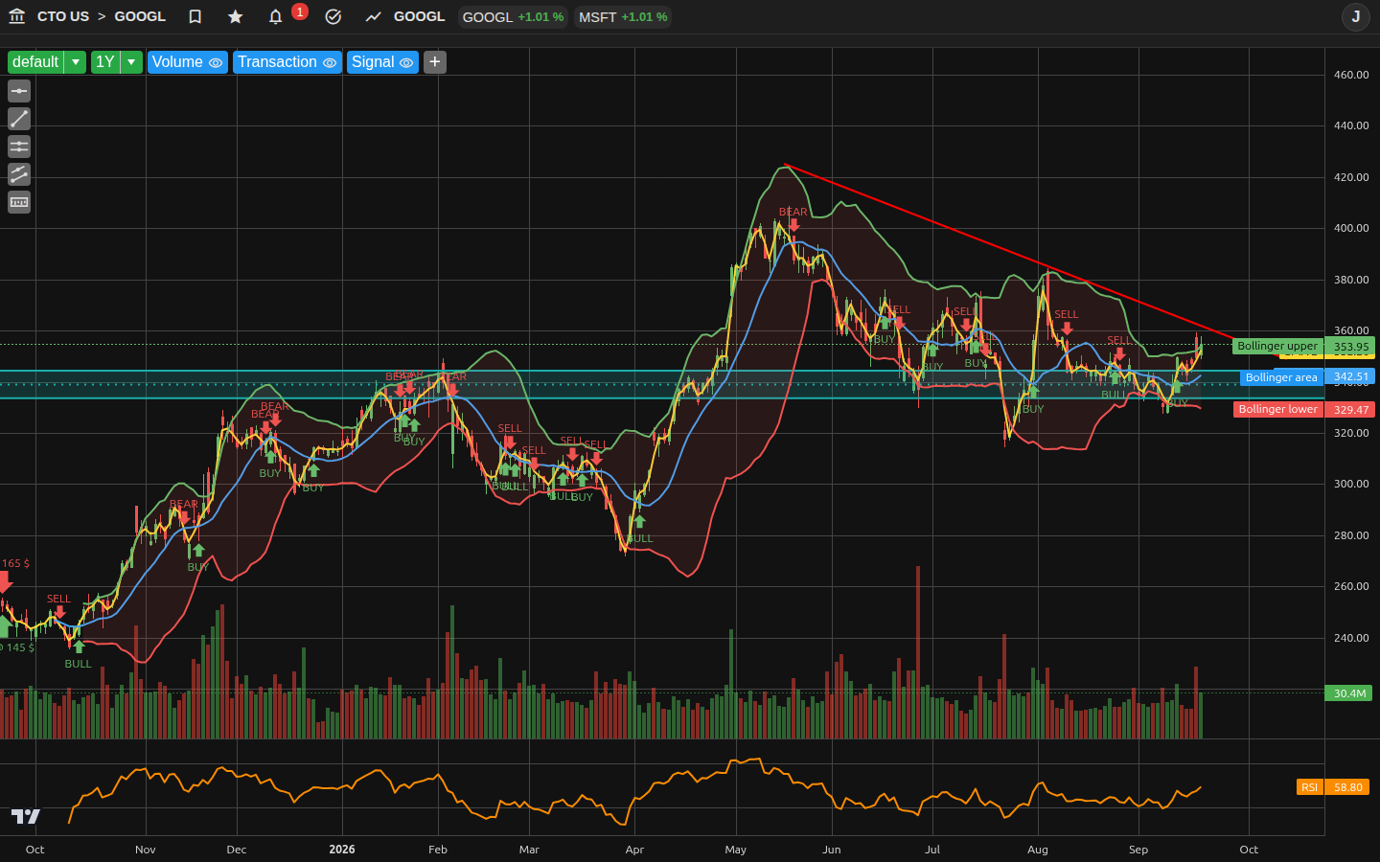Screen dimensions: 1380x862
Task: Select the multi-level horizontal lines tool
Action: coord(19,147)
